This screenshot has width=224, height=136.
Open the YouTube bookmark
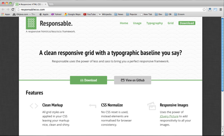(x=90, y=14)
